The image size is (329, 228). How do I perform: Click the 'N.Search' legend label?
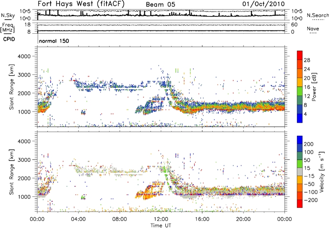click(x=317, y=15)
